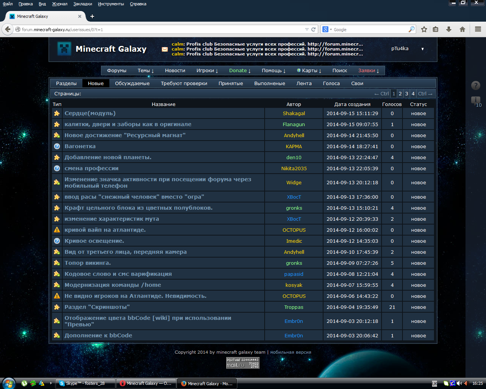Image resolution: width=486 pixels, height=389 pixels.
Task: Expand the Donate dropdown menu
Action: coord(240,70)
